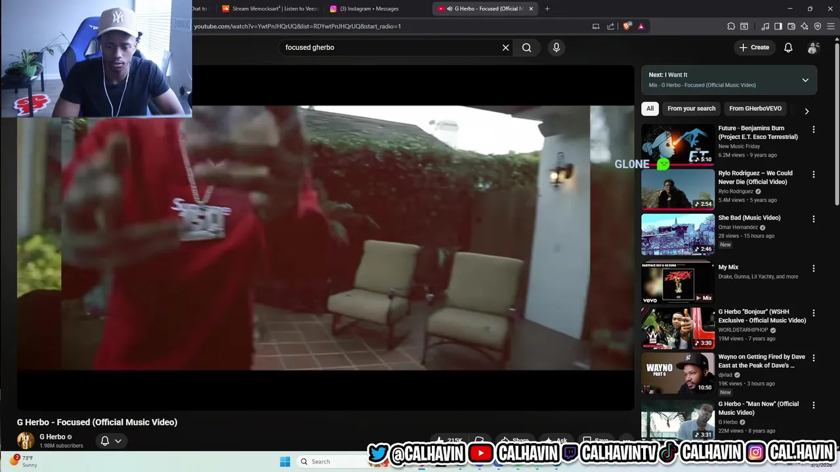Switch to the SoundCloud Stream lifemocksart tab
The image size is (840, 472).
(269, 9)
